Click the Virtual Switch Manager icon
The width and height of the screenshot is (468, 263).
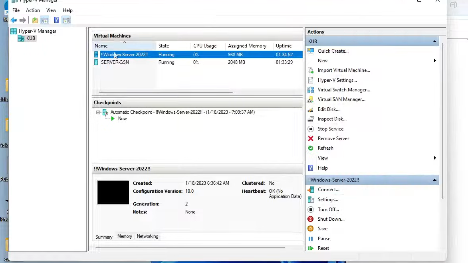coord(311,90)
